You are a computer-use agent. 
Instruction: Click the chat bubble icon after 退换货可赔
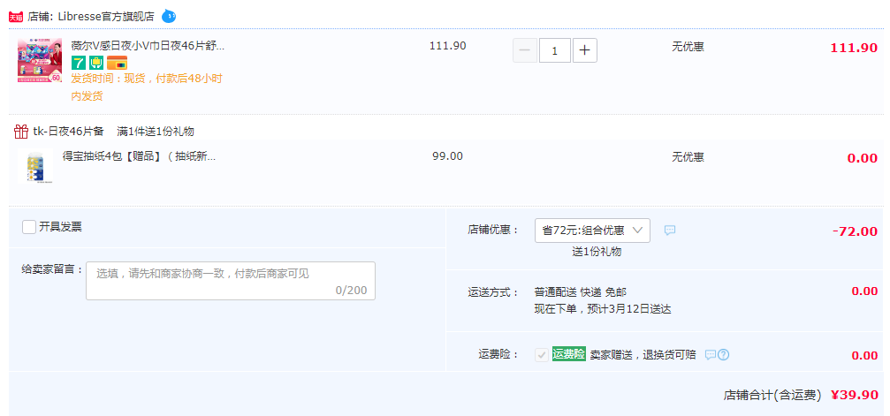[710, 355]
